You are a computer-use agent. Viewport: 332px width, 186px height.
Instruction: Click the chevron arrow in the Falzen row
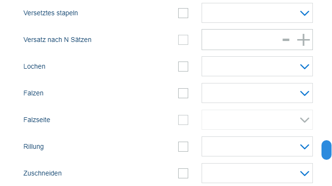(x=305, y=93)
